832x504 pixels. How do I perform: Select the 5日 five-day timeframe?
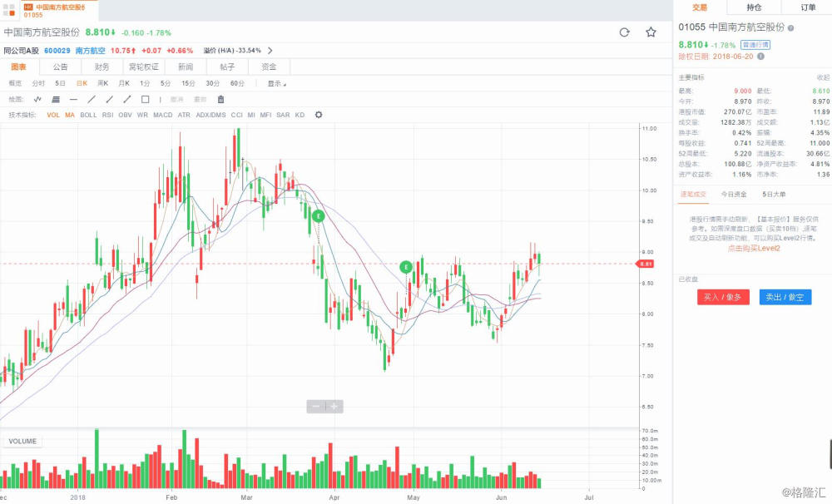[x=61, y=83]
